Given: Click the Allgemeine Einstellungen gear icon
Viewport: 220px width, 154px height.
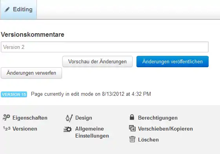Looking at the screenshot, I should 67,129.
